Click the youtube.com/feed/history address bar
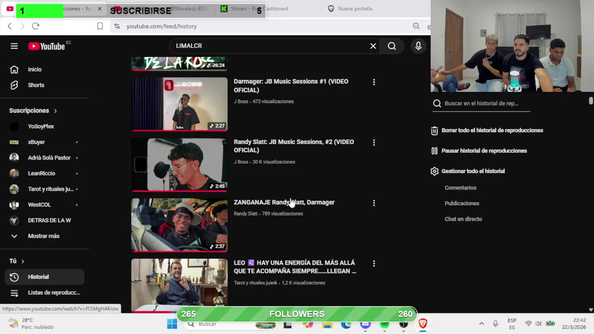 click(260, 26)
